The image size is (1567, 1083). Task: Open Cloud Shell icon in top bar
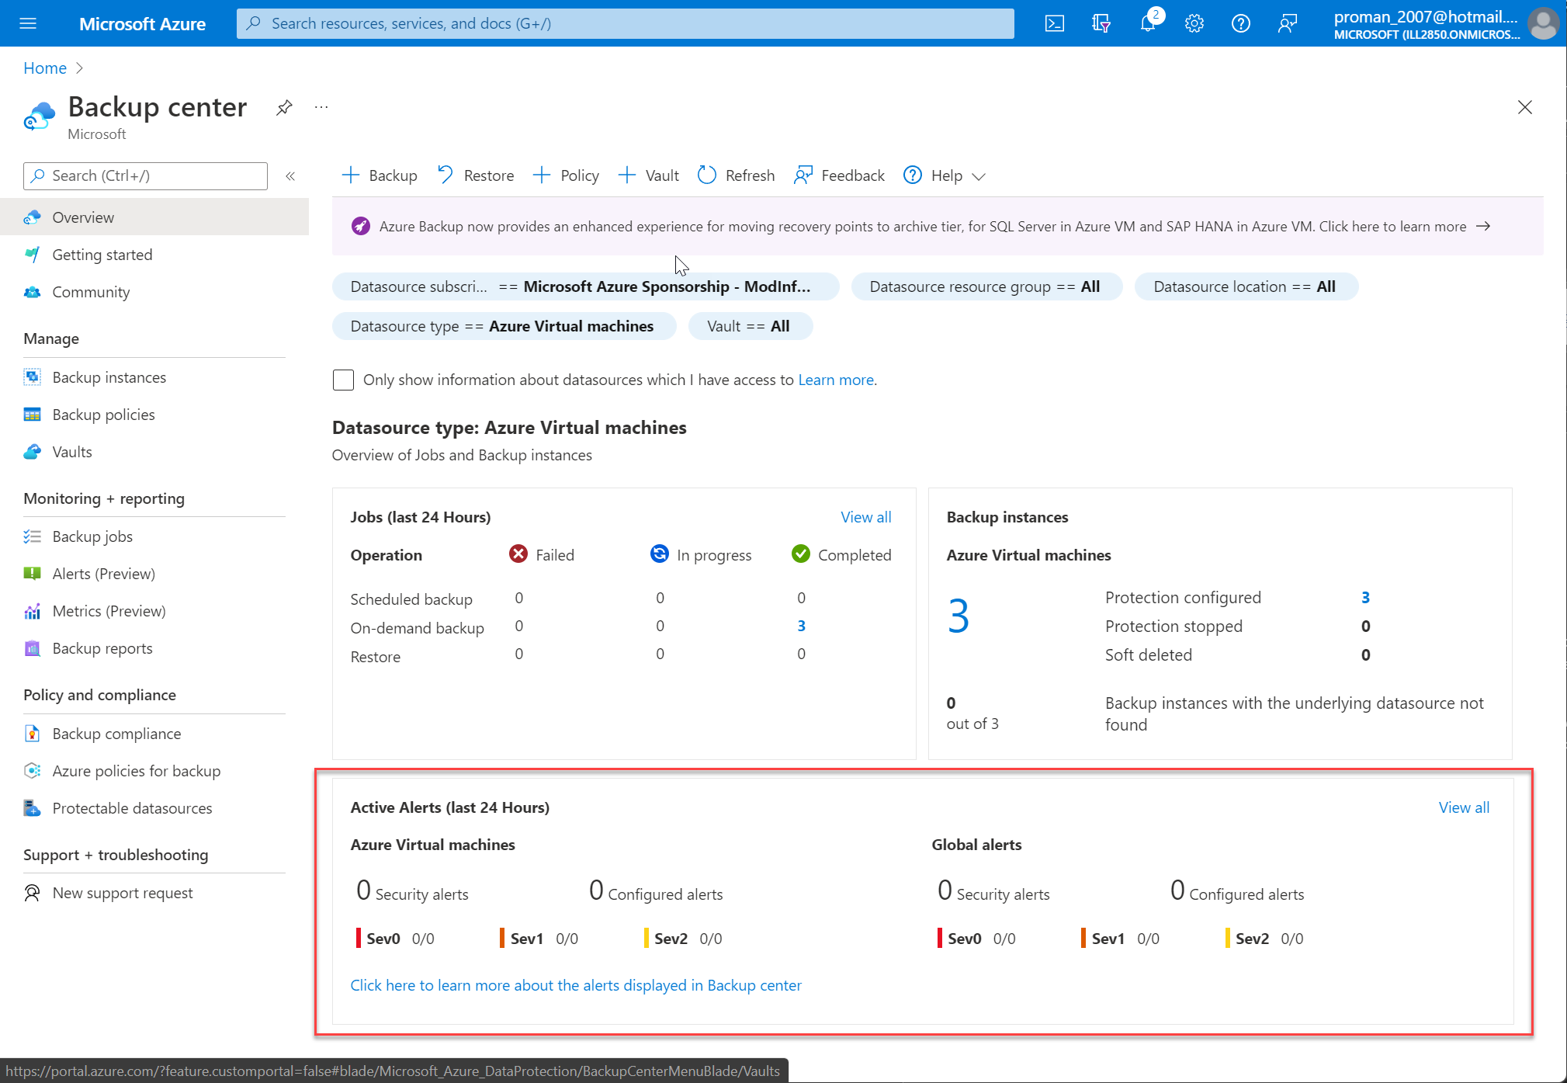pyautogui.click(x=1054, y=23)
